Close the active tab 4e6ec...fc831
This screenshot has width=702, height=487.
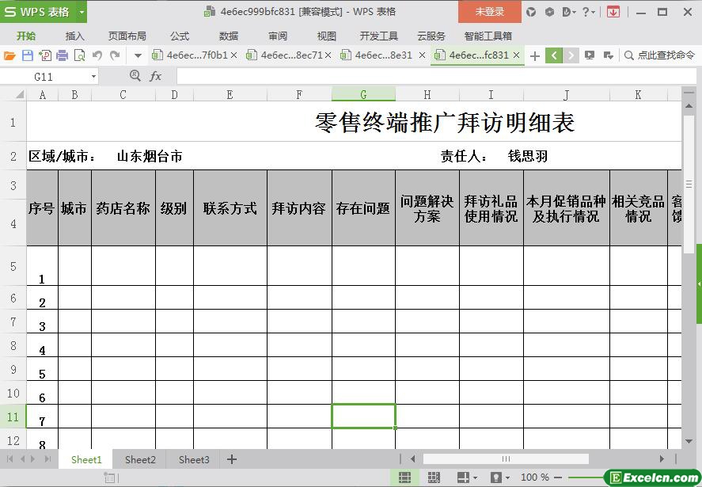click(516, 55)
